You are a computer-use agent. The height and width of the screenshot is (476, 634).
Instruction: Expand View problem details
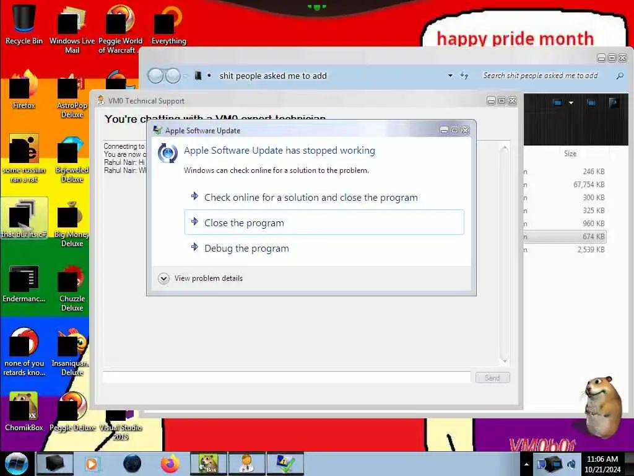click(x=201, y=278)
